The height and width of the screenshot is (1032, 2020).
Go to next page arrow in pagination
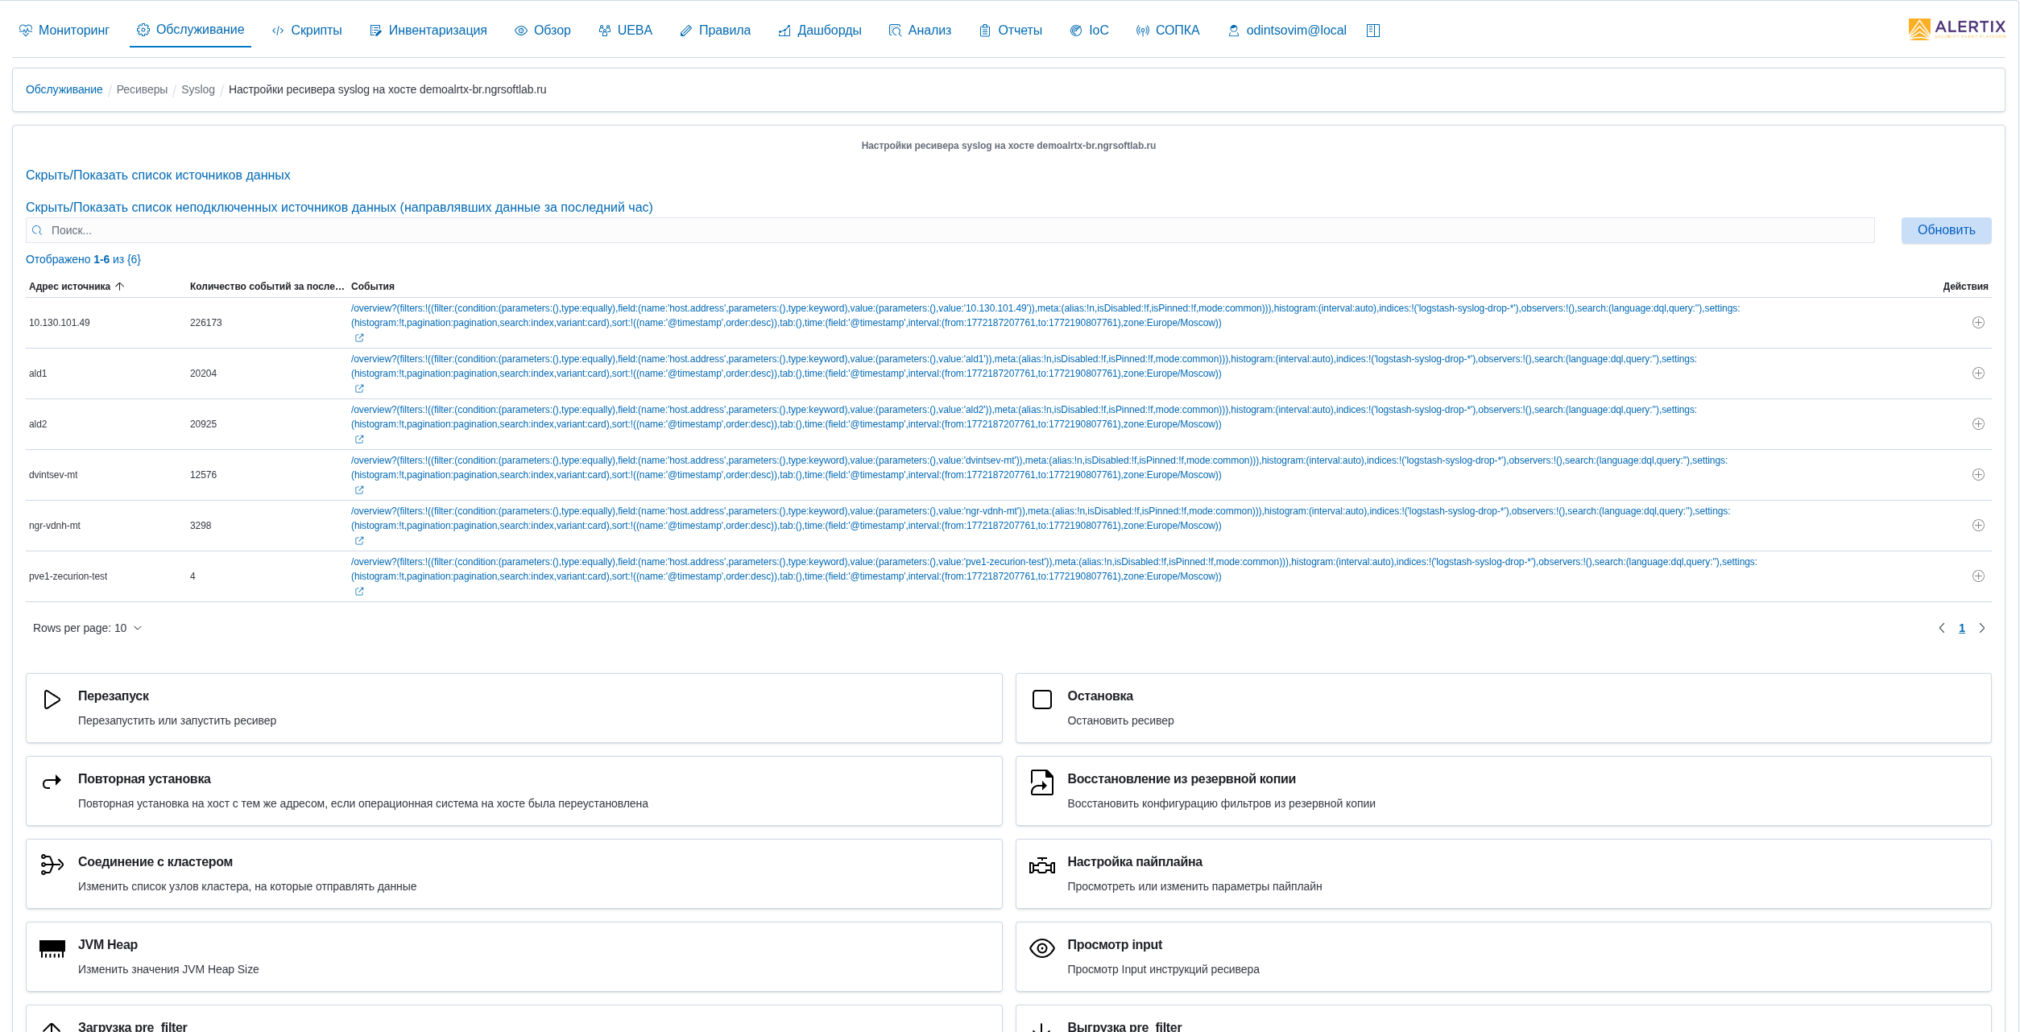pos(1982,629)
